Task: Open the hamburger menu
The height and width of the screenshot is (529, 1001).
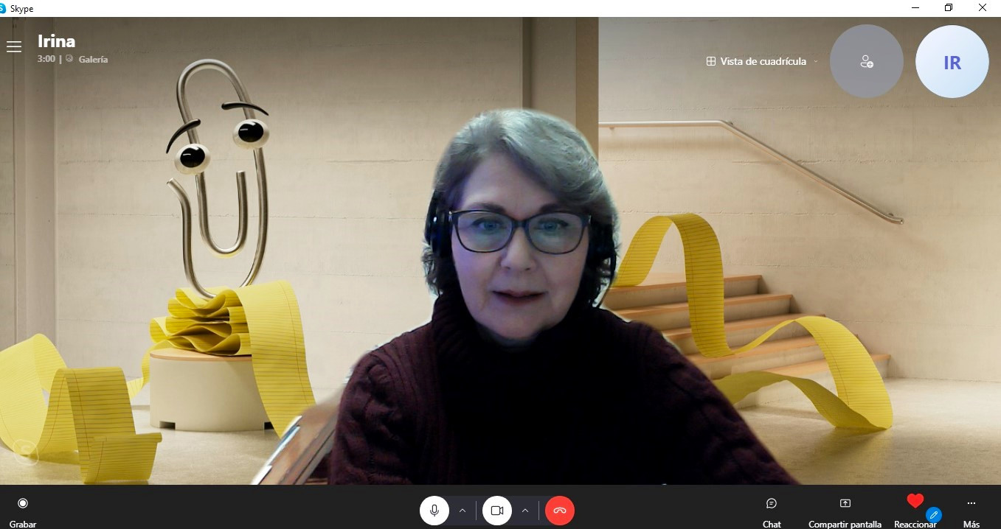Action: point(13,47)
